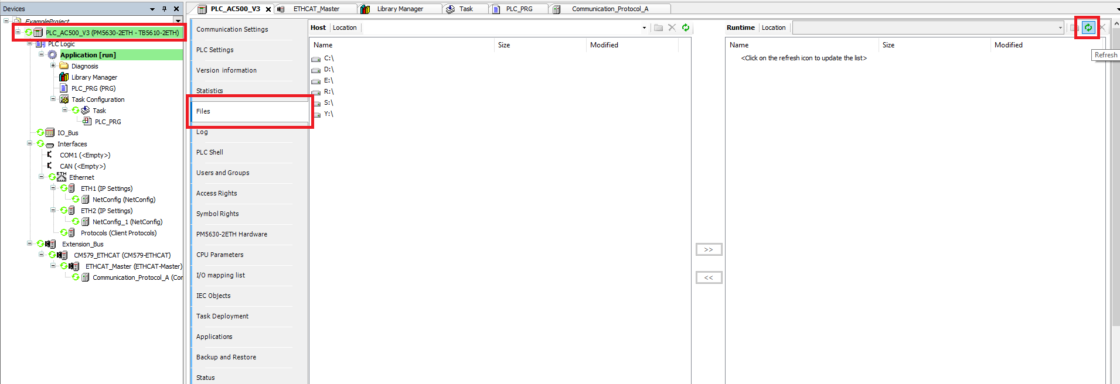This screenshot has width=1120, height=384.
Task: Open the Communication Settings section
Action: coord(232,29)
